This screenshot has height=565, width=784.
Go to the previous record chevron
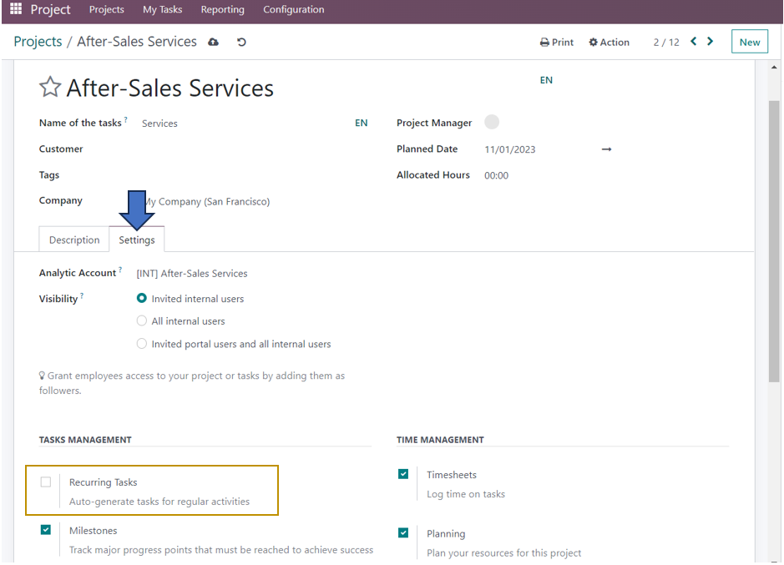tap(692, 40)
